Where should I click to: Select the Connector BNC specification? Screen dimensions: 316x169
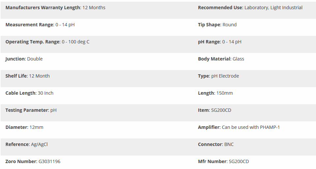(216, 144)
